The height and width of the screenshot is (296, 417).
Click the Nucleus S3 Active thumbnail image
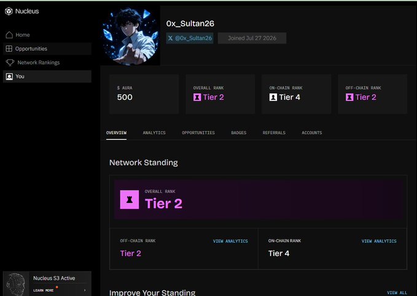(16, 284)
